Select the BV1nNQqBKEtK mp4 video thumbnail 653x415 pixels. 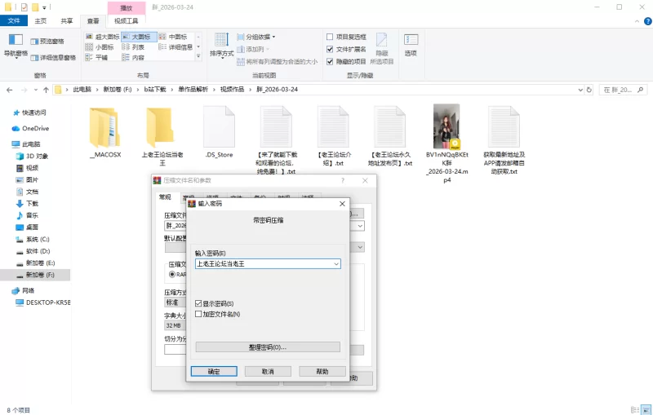pos(446,127)
